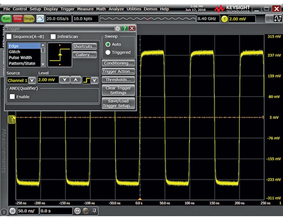Open the Trigger dialog settings gear

pos(118,29)
